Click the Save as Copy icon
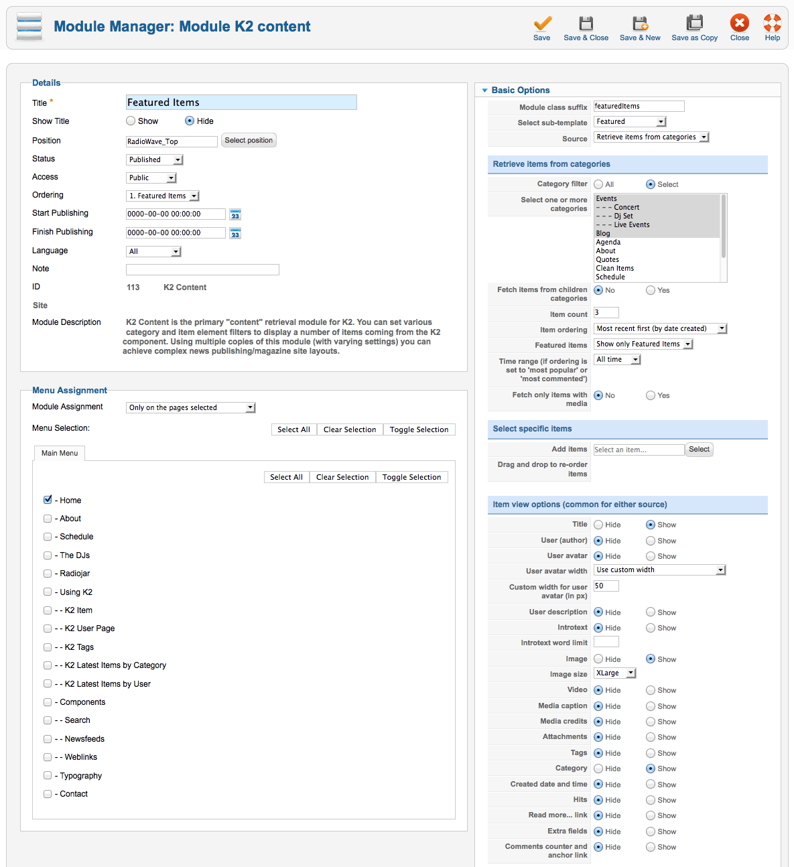This screenshot has width=794, height=867. point(695,24)
